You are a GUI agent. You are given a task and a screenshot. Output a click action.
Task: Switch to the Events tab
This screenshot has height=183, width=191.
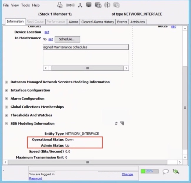point(122,22)
